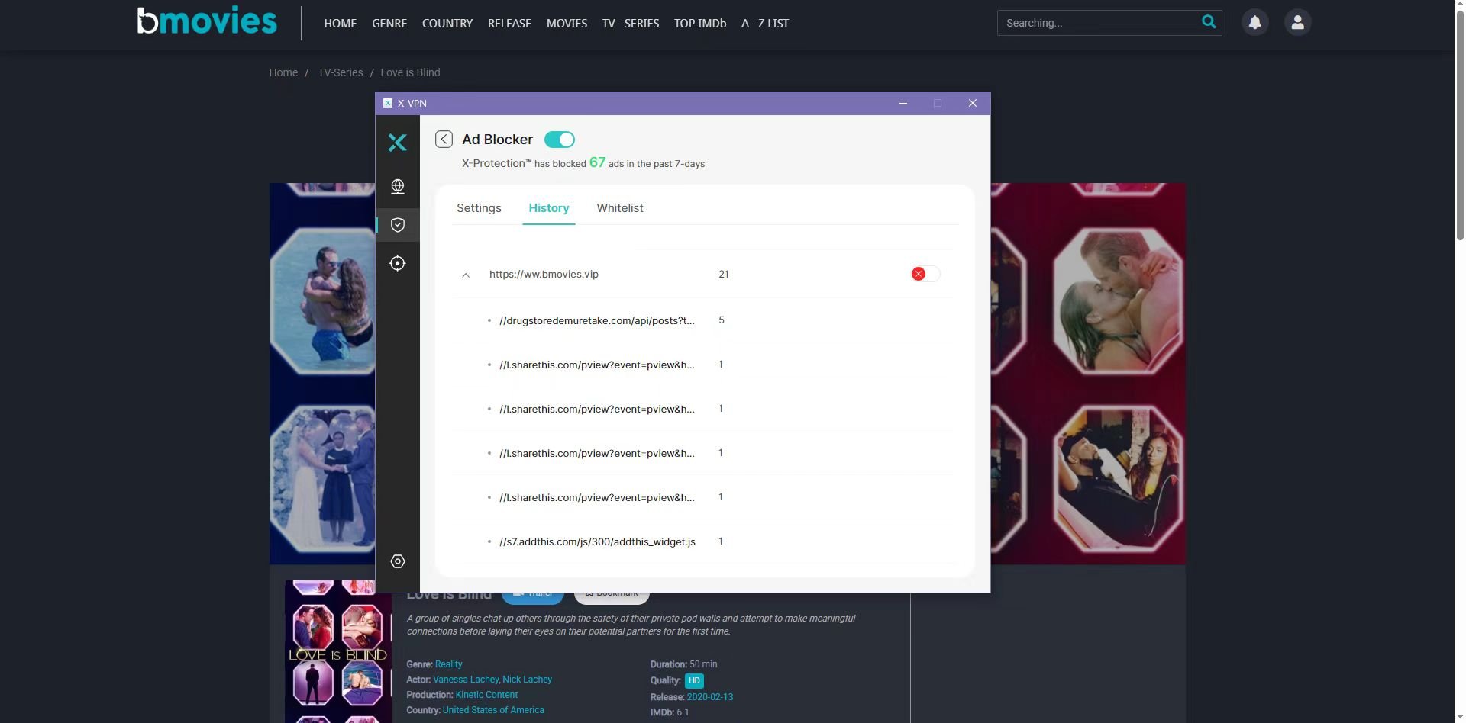
Task: Open X-VPN settings hexagon icon
Action: click(397, 561)
